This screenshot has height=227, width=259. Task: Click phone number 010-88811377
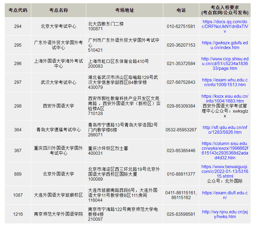click(181, 174)
